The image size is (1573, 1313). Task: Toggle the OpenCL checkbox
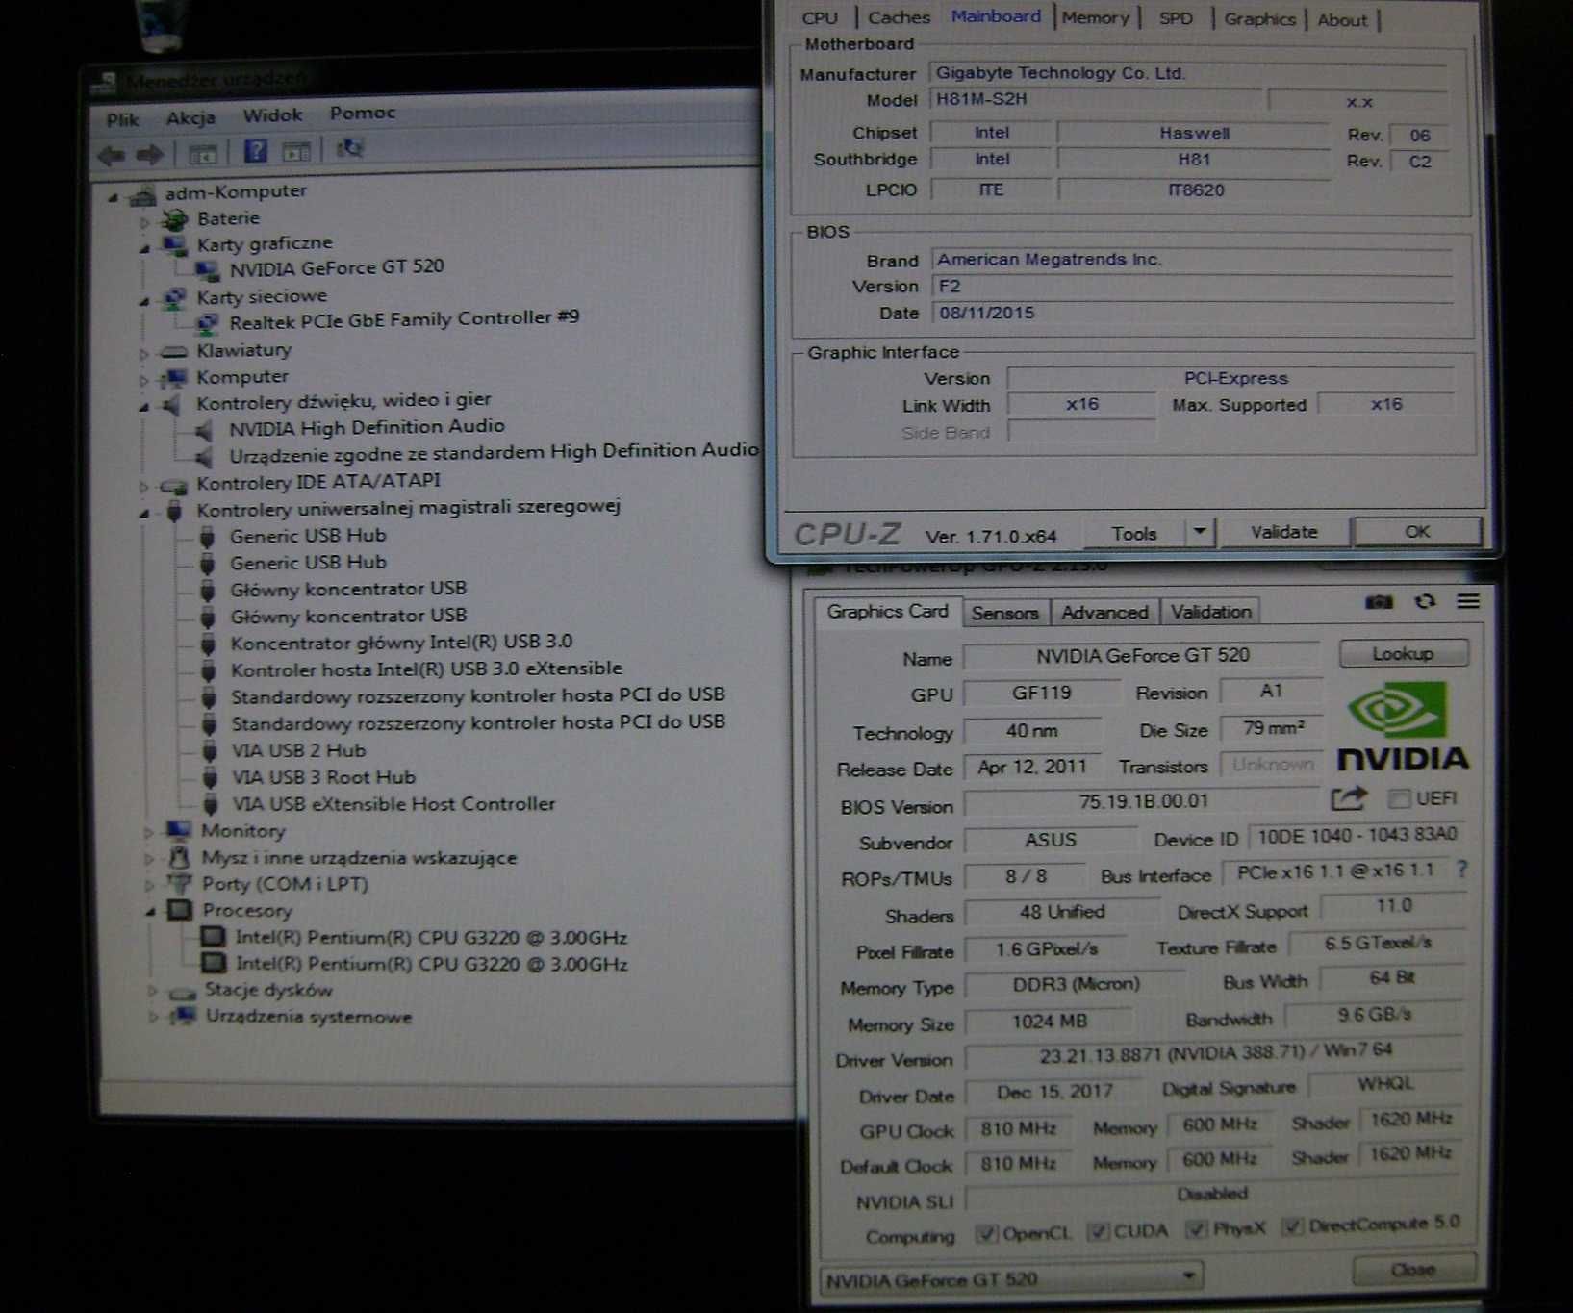coord(986,1233)
